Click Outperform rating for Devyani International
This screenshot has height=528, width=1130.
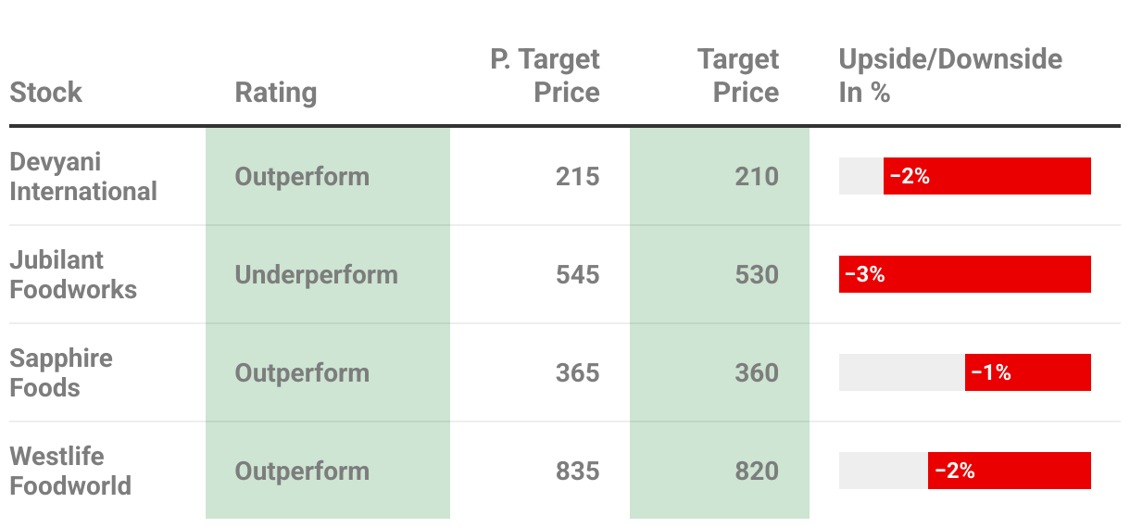(302, 177)
